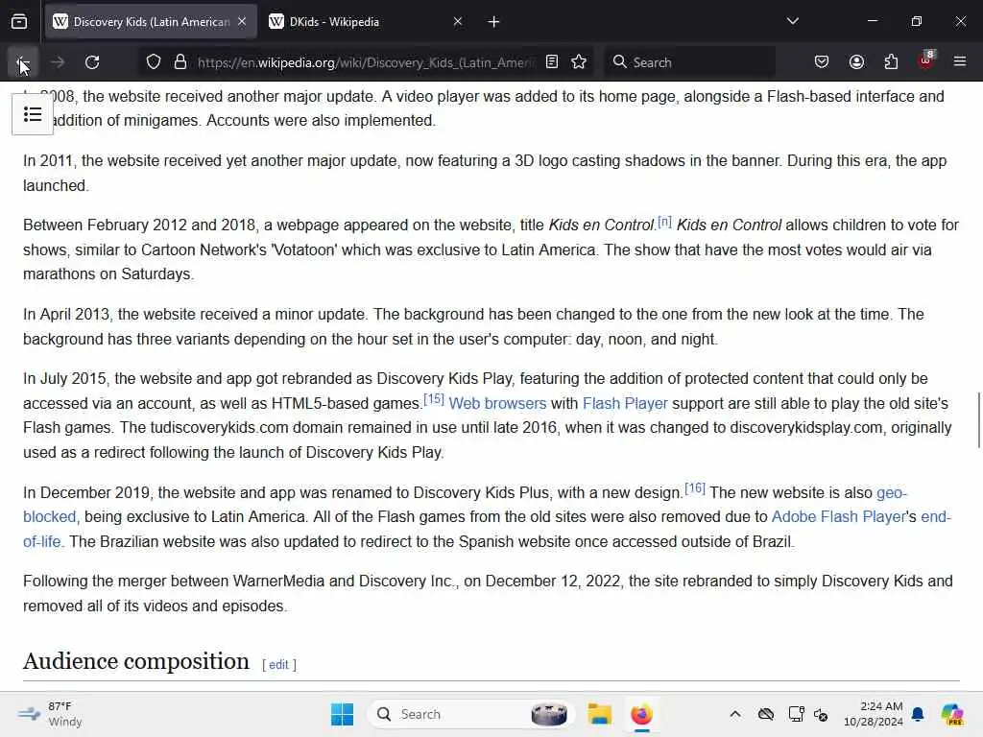983x737 pixels.
Task: Close the Discovery Kids tab
Action: coord(242,22)
